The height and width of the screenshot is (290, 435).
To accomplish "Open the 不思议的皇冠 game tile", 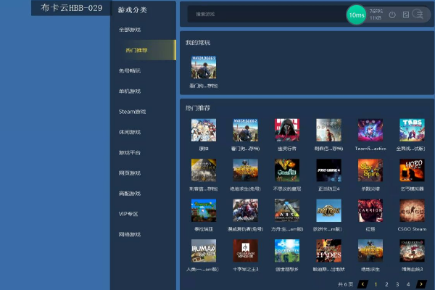I will [287, 170].
